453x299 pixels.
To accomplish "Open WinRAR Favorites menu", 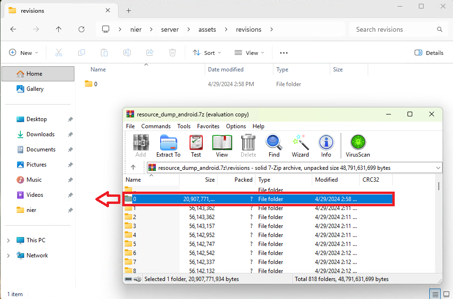I will pos(208,126).
